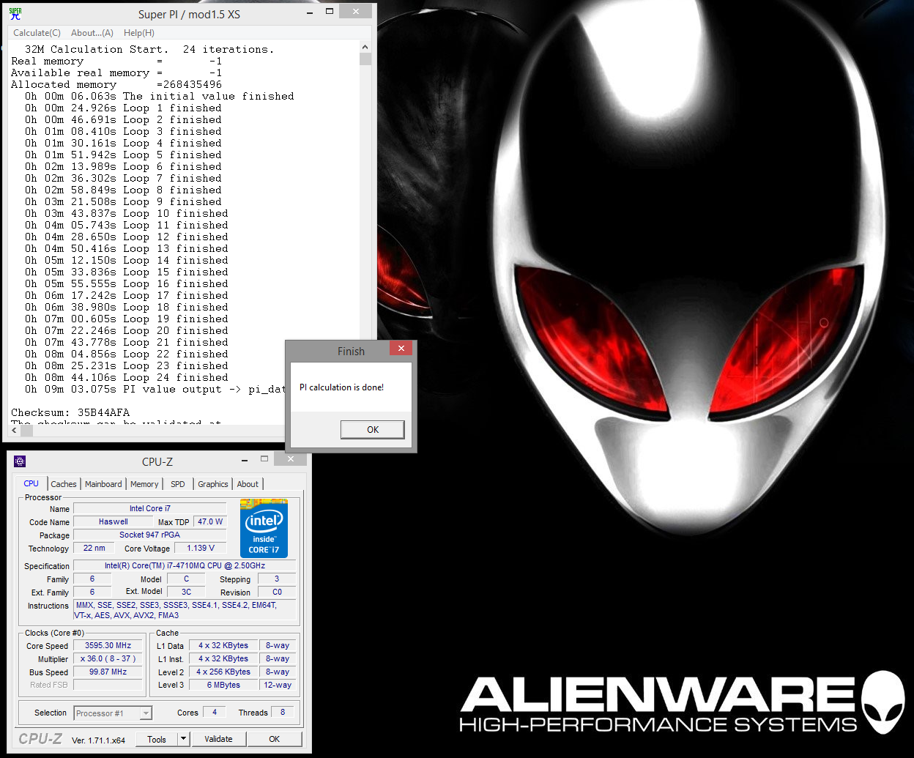Switch to the Memory tab in CPU-Z
Image resolution: width=914 pixels, height=758 pixels.
(x=144, y=484)
